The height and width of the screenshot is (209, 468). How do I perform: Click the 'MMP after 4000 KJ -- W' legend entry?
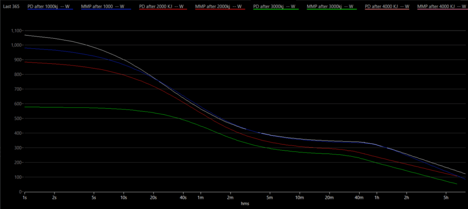click(x=441, y=6)
